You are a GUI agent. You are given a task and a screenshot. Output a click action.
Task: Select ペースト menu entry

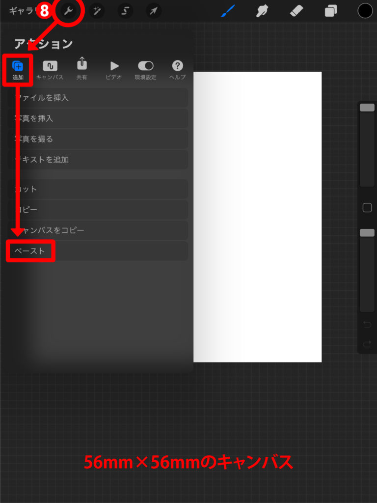coord(98,251)
